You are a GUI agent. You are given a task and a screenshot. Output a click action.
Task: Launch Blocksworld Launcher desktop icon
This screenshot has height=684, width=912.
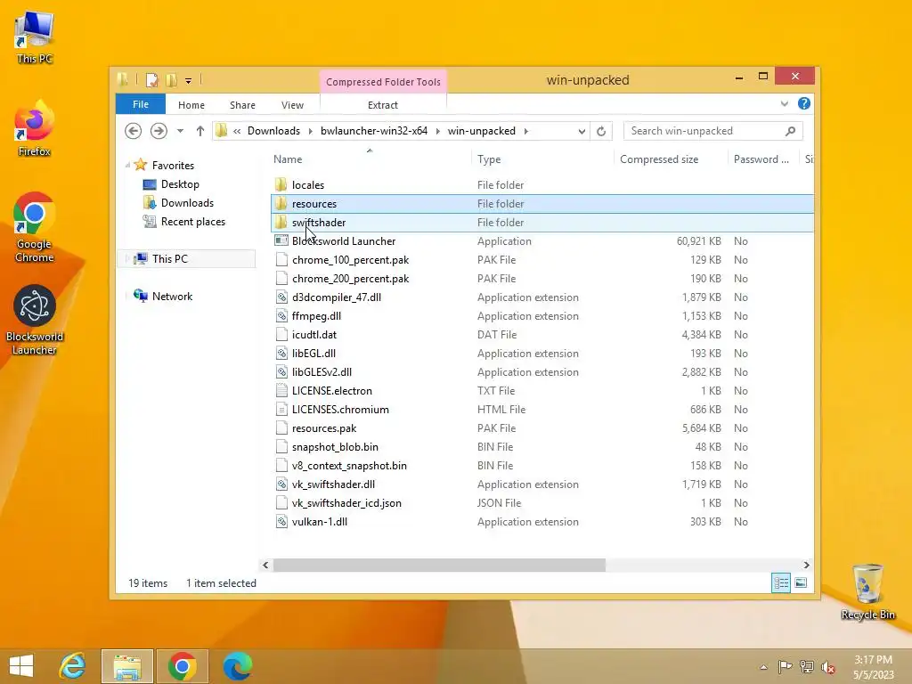point(35,320)
